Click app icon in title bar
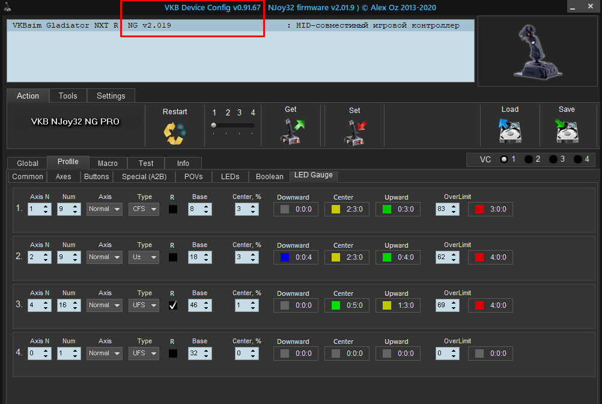The height and width of the screenshot is (404, 602). pyautogui.click(x=7, y=7)
